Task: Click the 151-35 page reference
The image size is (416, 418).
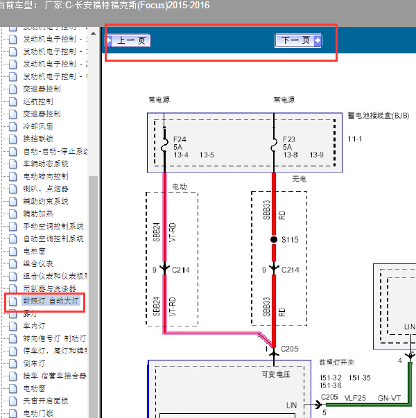Action: (x=359, y=378)
